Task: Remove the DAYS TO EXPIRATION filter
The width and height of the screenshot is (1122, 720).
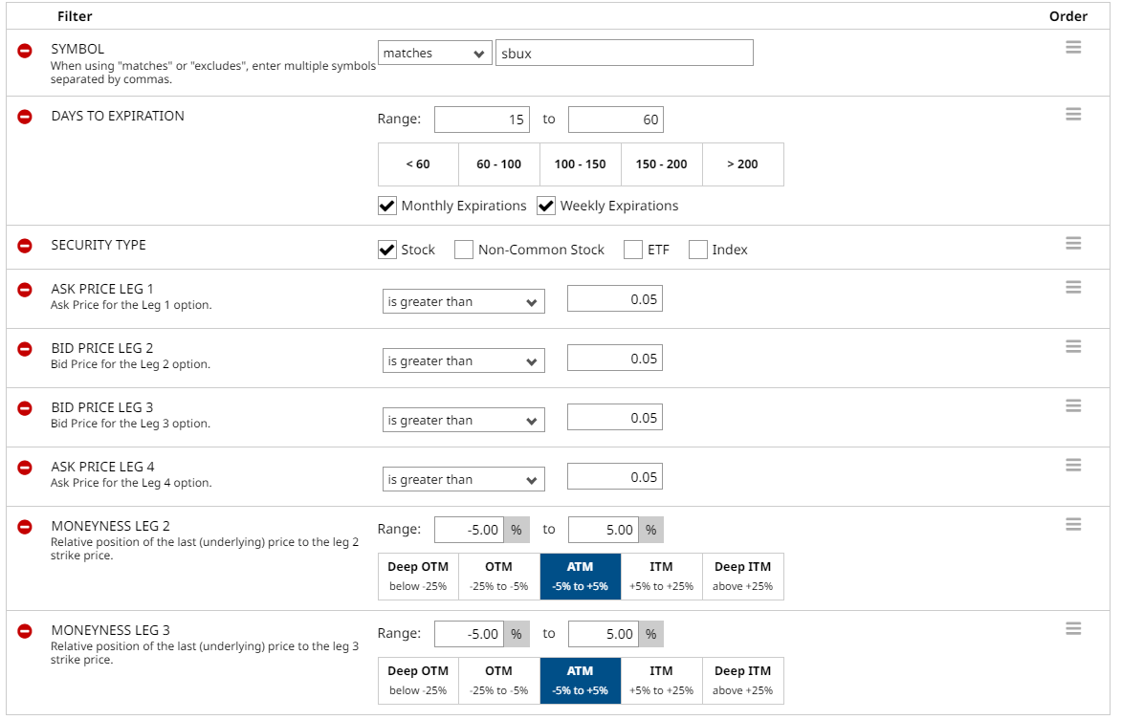Action: point(25,117)
